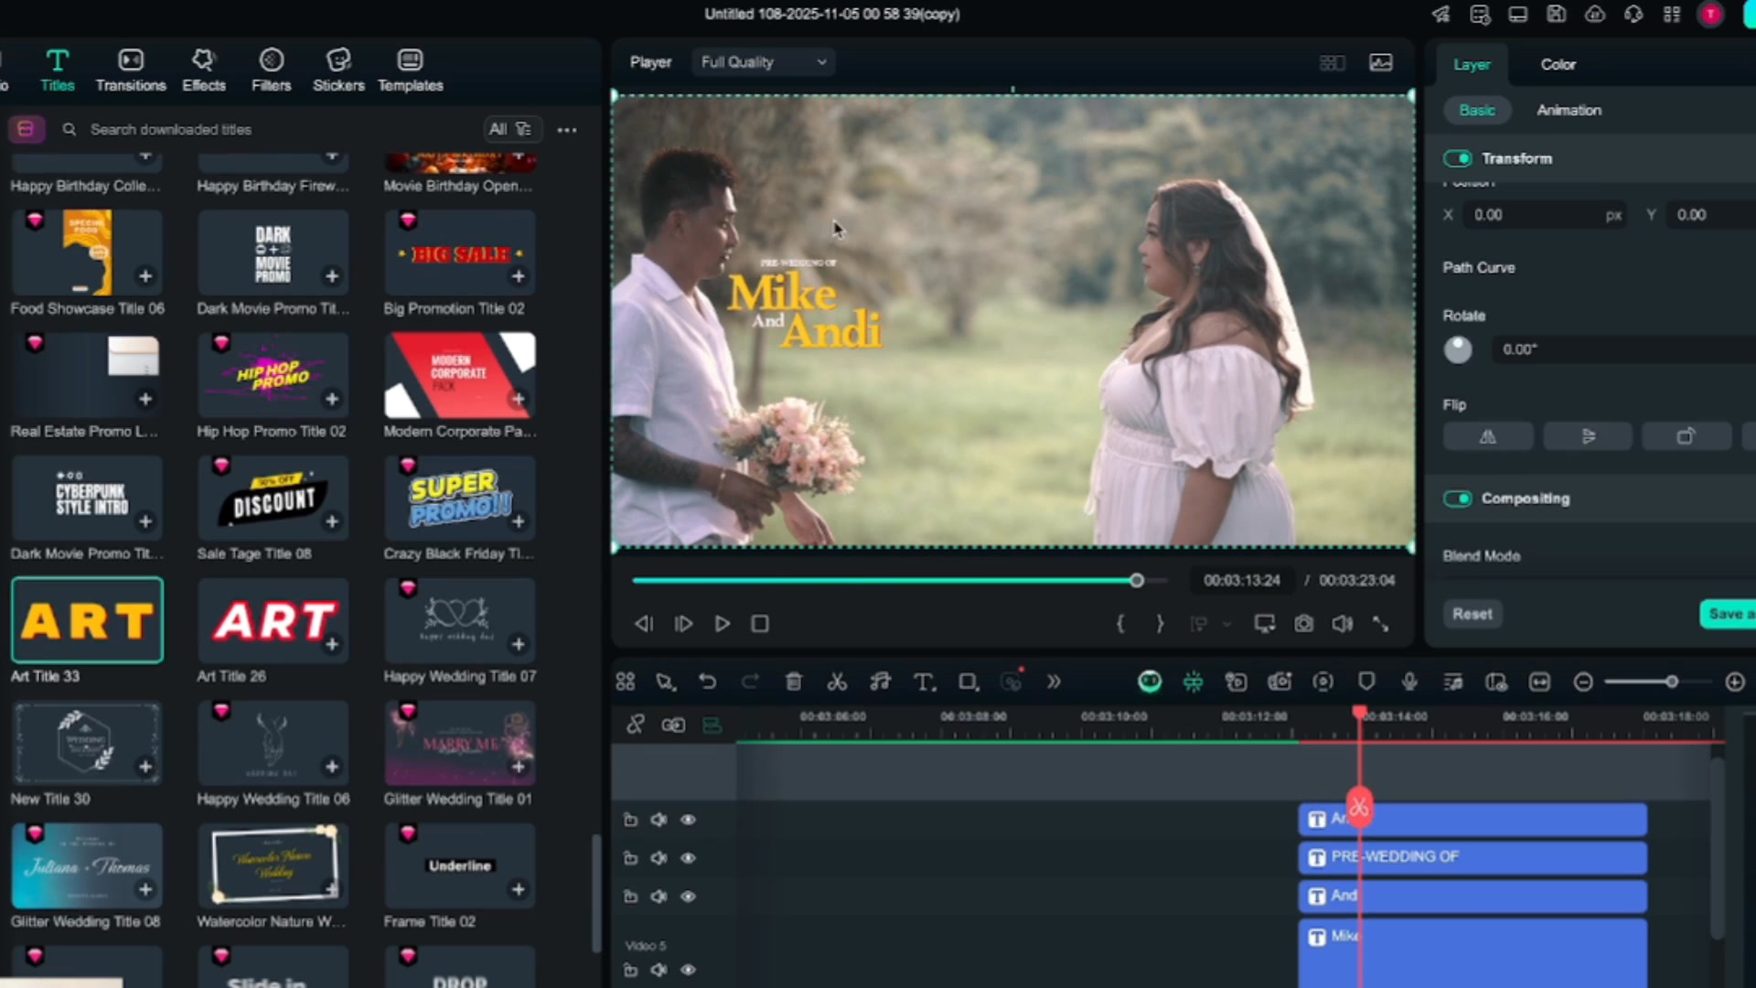Click the voiceover microphone icon
Image resolution: width=1756 pixels, height=988 pixels.
pos(1409,682)
